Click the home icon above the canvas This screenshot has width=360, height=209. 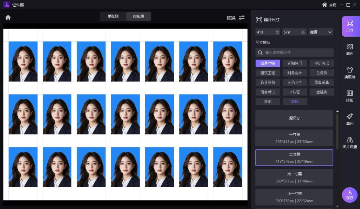(x=8, y=18)
